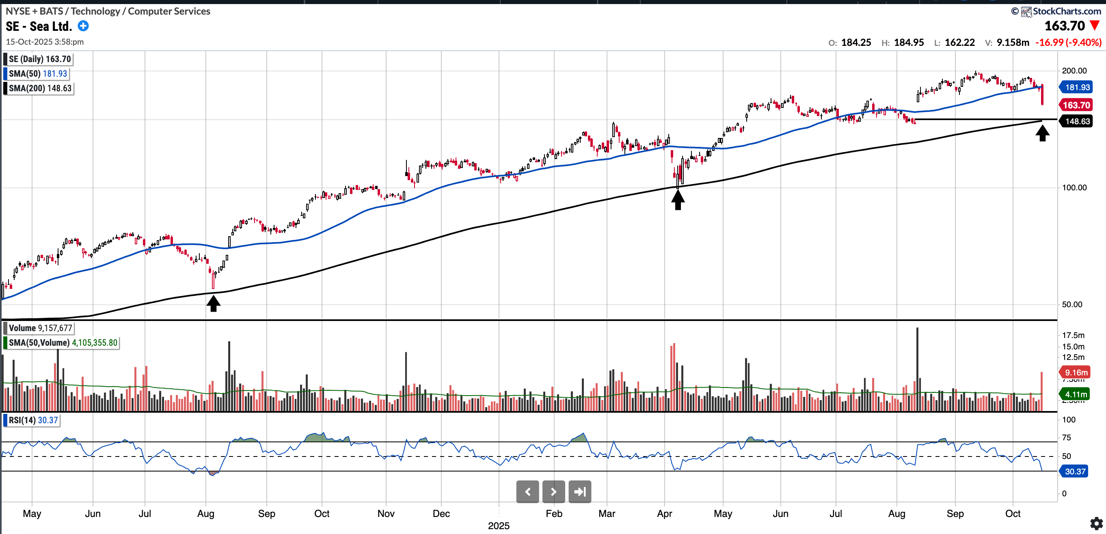This screenshot has height=534, width=1106.
Task: Click the black 148.63 price axis tag
Action: [1077, 121]
